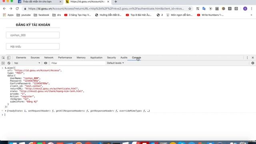Image resolution: width=256 pixels, height=144 pixels.
Task: Open the Default levels dropdown
Action: (115, 63)
